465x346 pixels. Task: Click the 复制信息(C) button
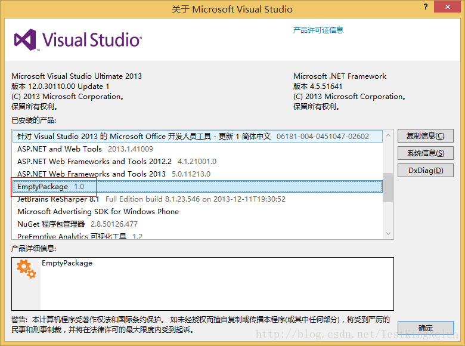pos(425,136)
